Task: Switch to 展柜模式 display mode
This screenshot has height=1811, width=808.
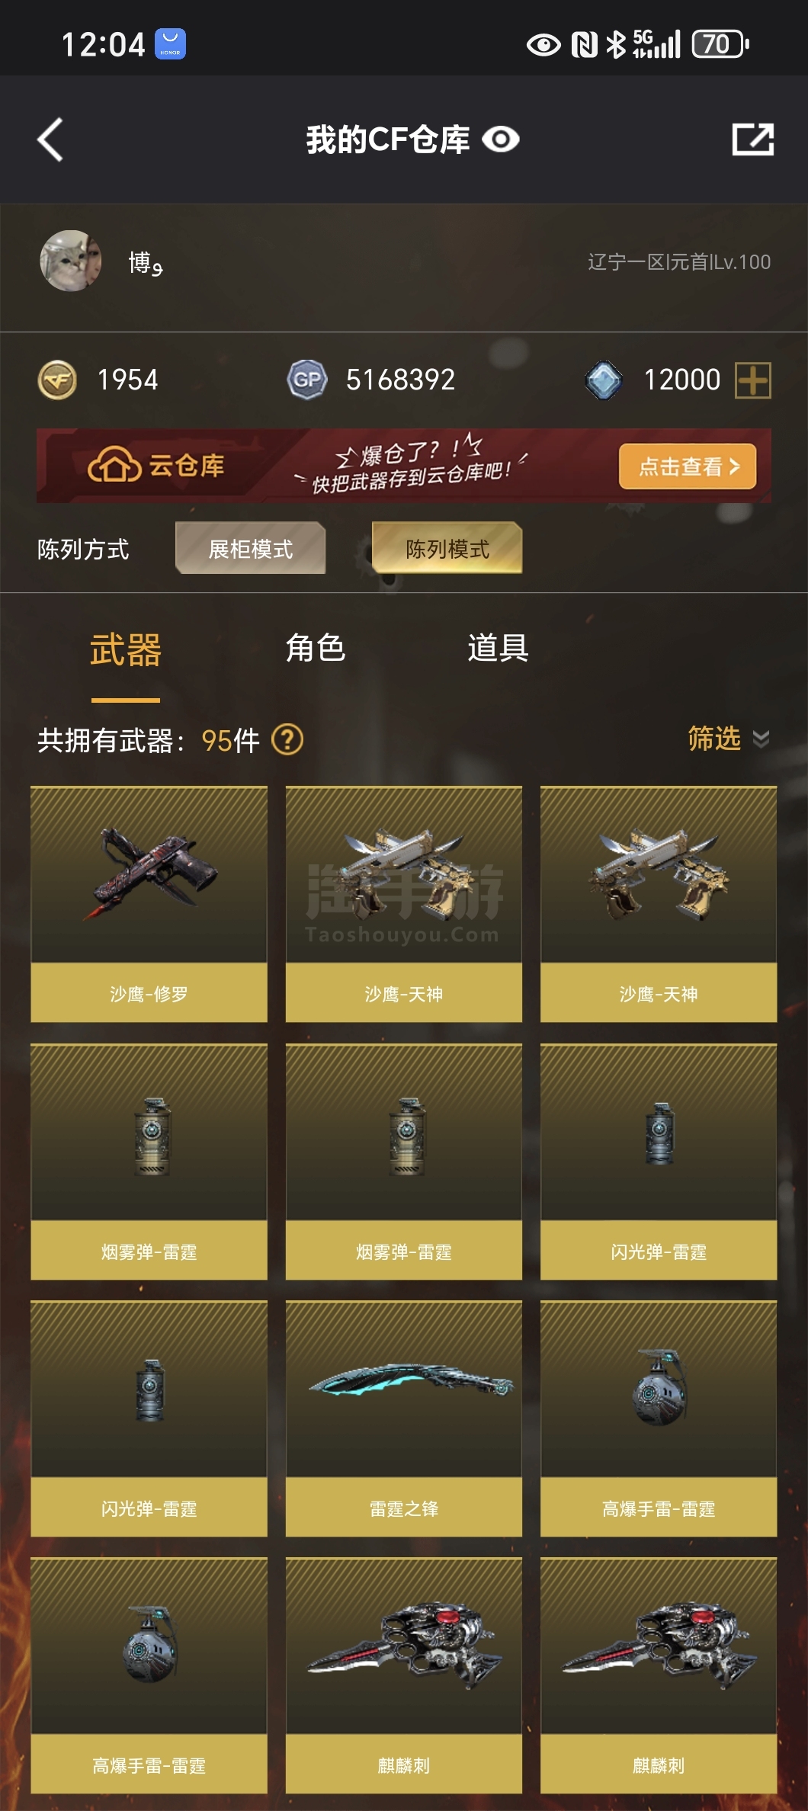Action: click(x=251, y=548)
